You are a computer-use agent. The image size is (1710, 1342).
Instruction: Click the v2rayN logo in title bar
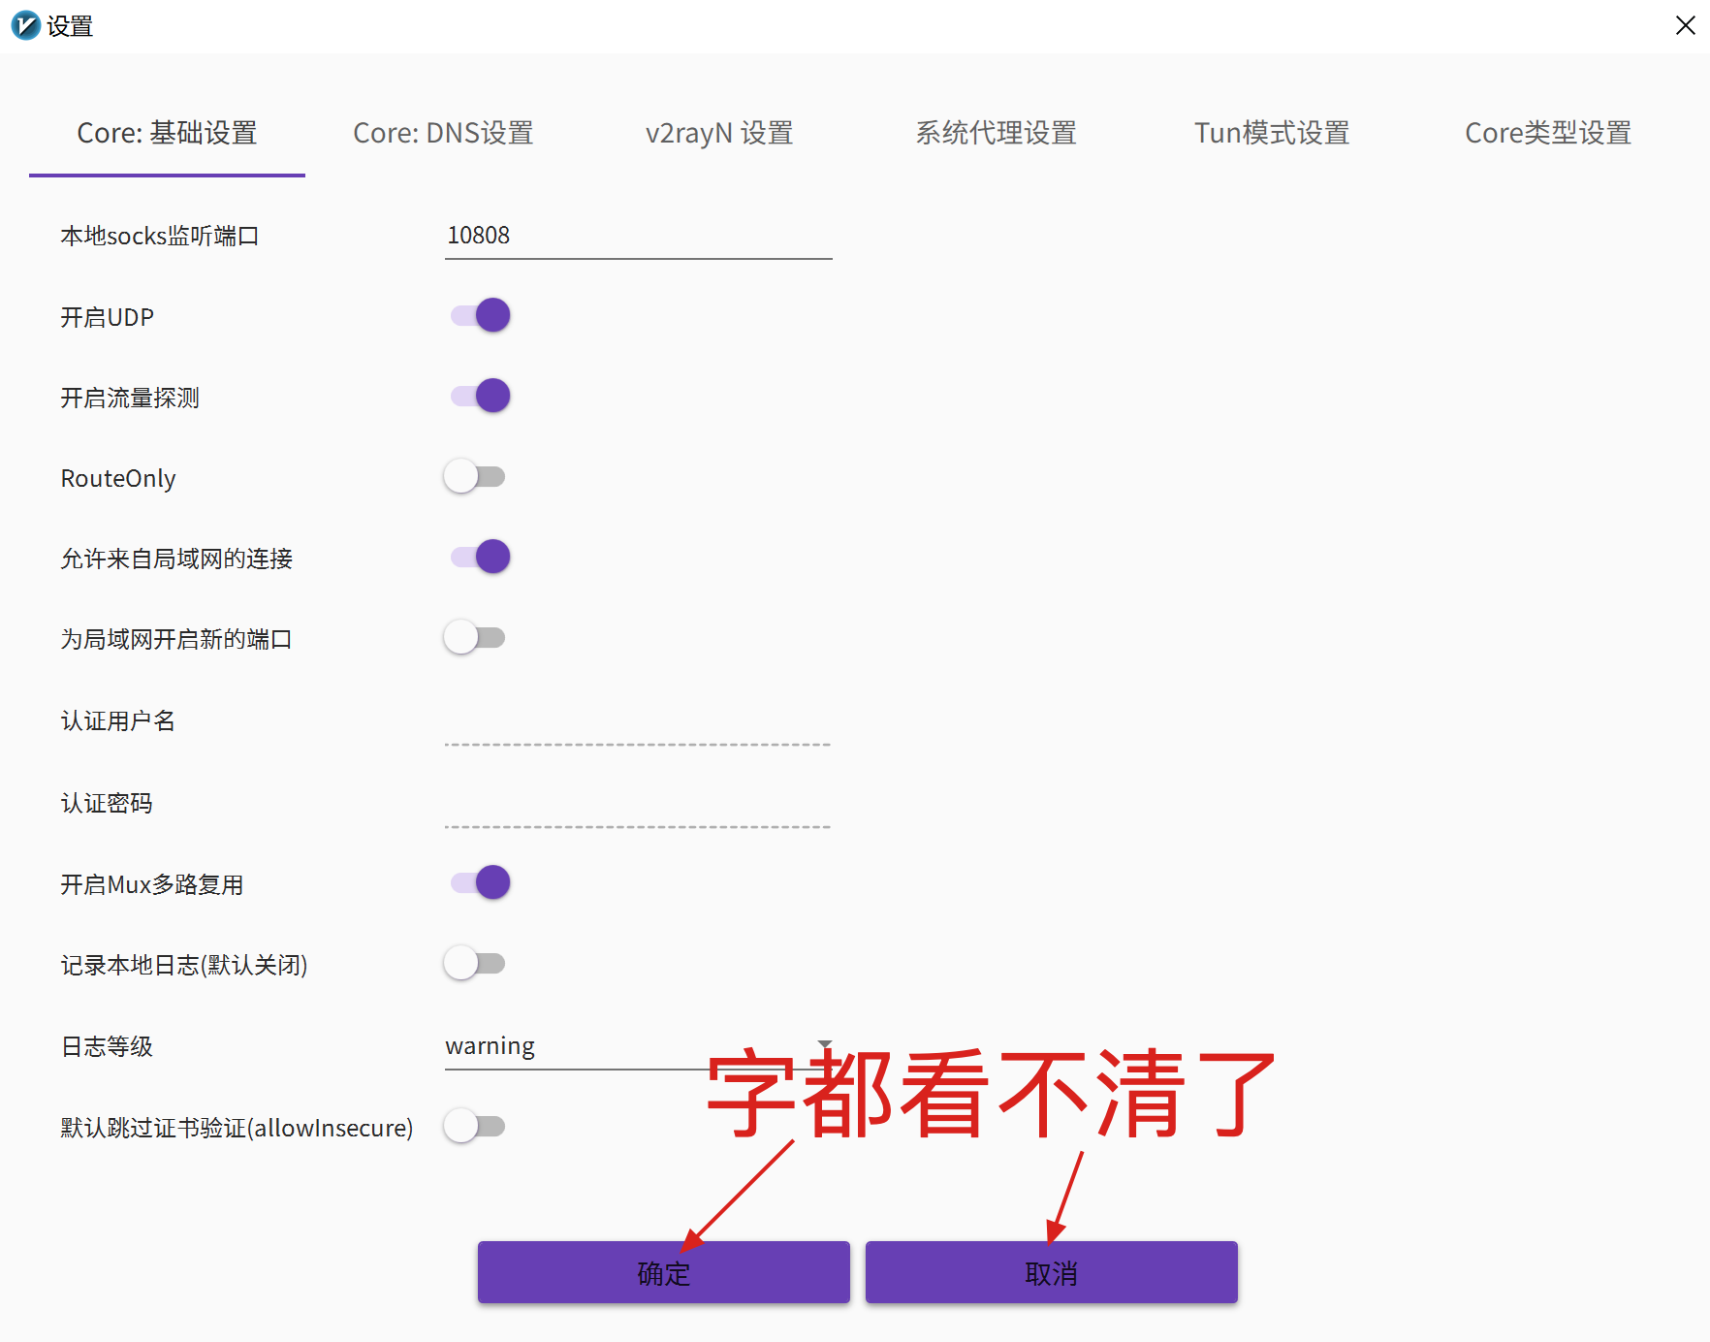[25, 26]
